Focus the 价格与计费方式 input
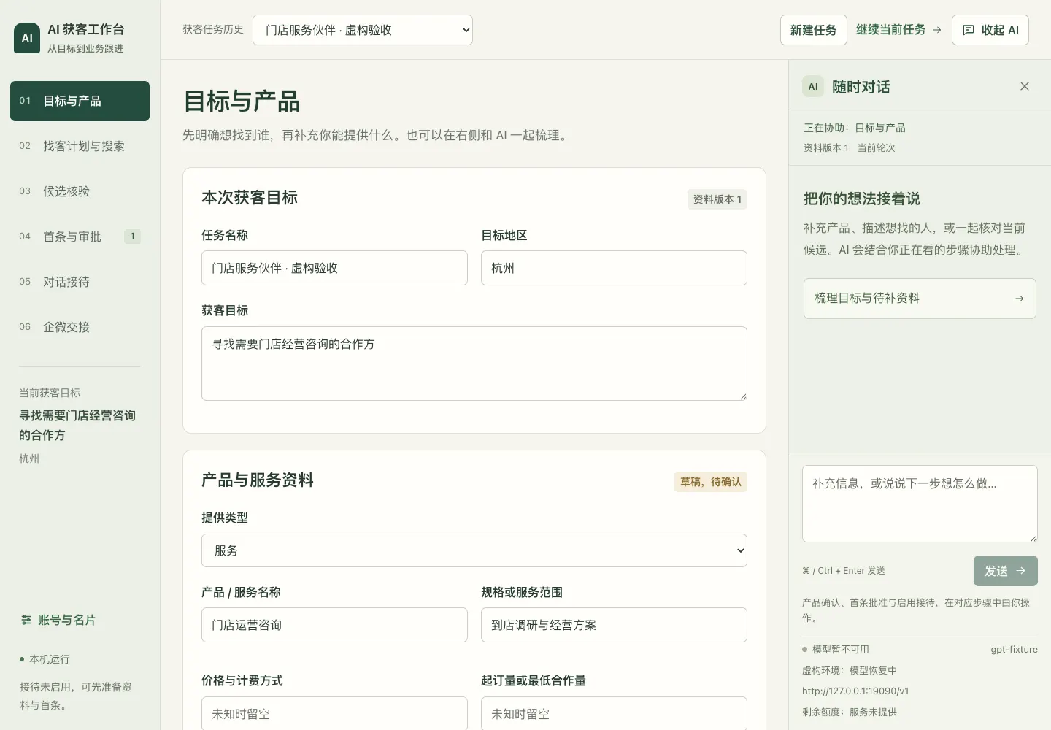The height and width of the screenshot is (730, 1051). tap(334, 714)
